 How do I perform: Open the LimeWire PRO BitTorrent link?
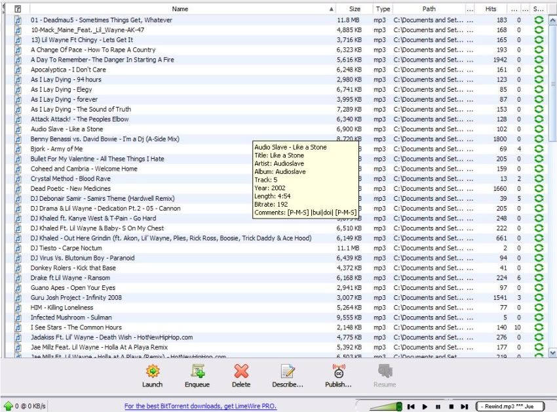point(201,406)
